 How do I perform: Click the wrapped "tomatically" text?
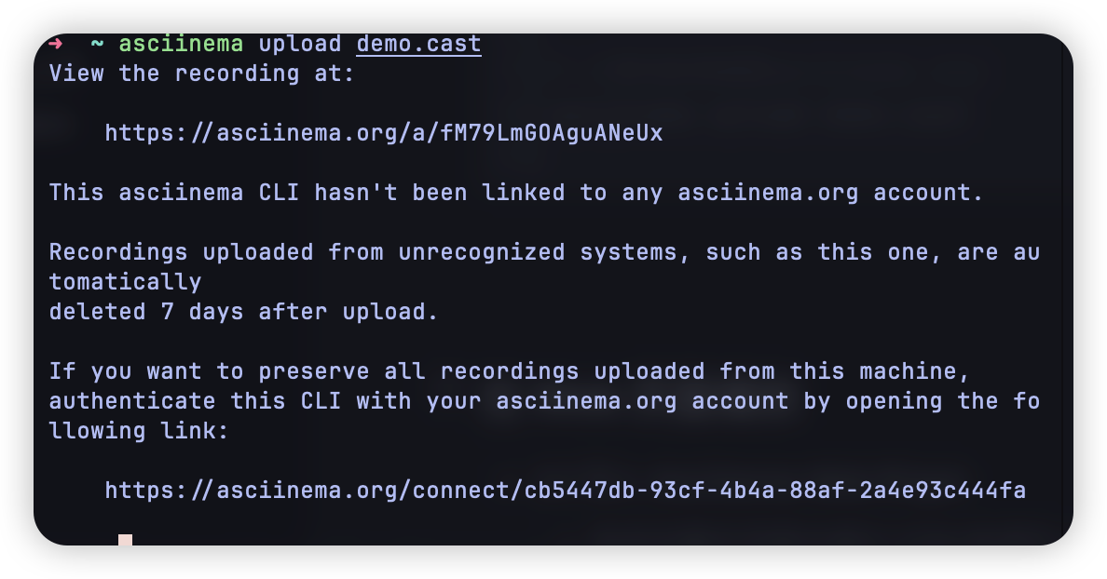coord(125,282)
